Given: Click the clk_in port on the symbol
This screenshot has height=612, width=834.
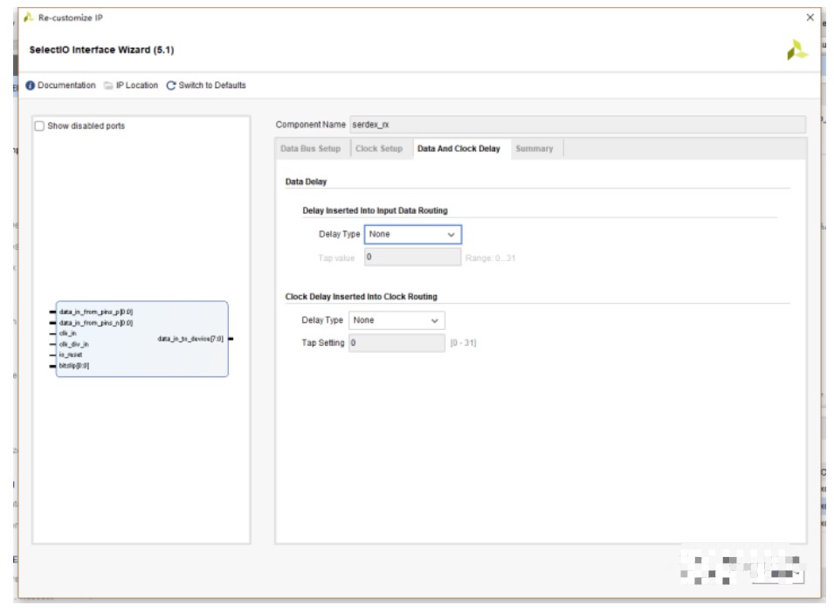Looking at the screenshot, I should click(66, 334).
